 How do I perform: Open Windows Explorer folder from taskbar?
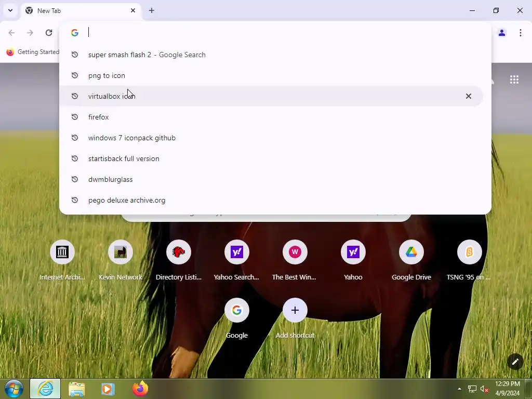(x=77, y=389)
